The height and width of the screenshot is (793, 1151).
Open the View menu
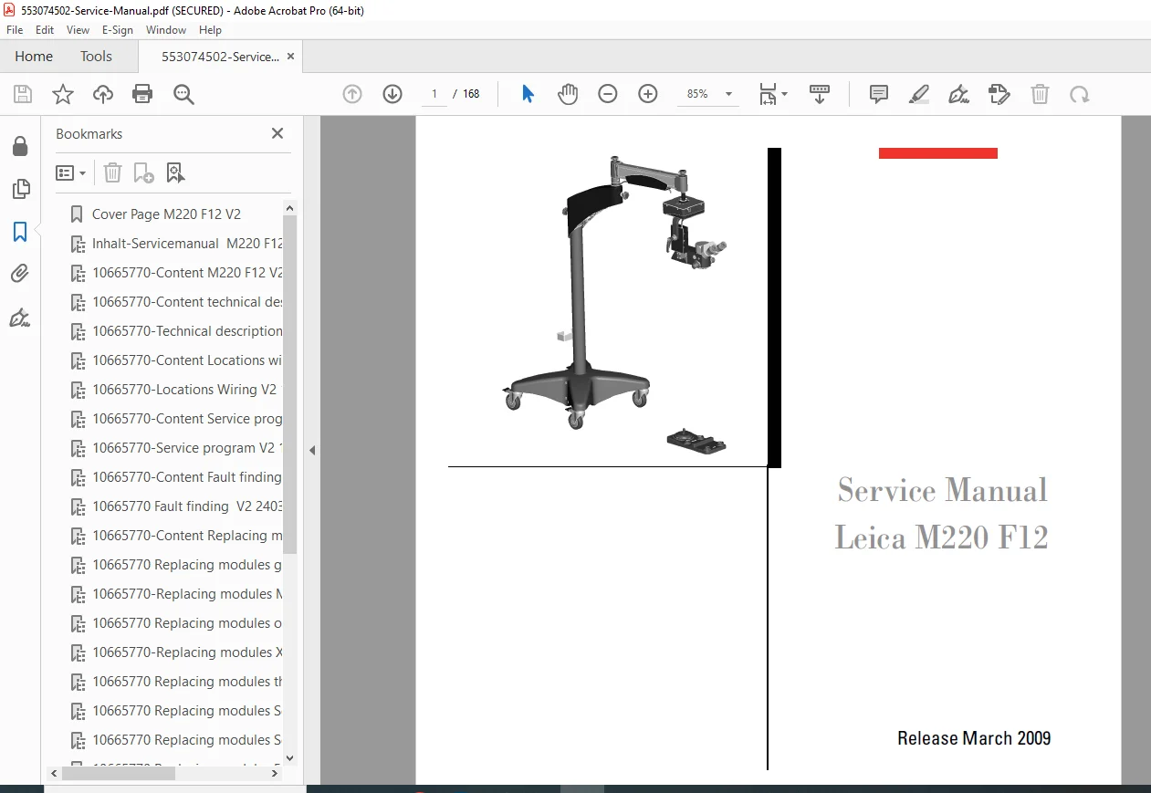(78, 30)
